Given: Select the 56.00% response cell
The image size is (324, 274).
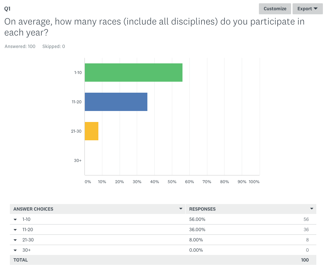Looking at the screenshot, I should 197,219.
